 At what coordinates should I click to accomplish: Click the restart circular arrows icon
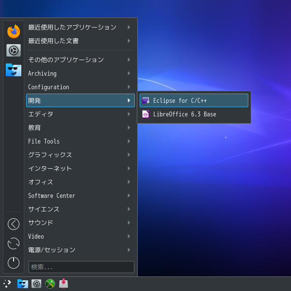[x=14, y=243]
